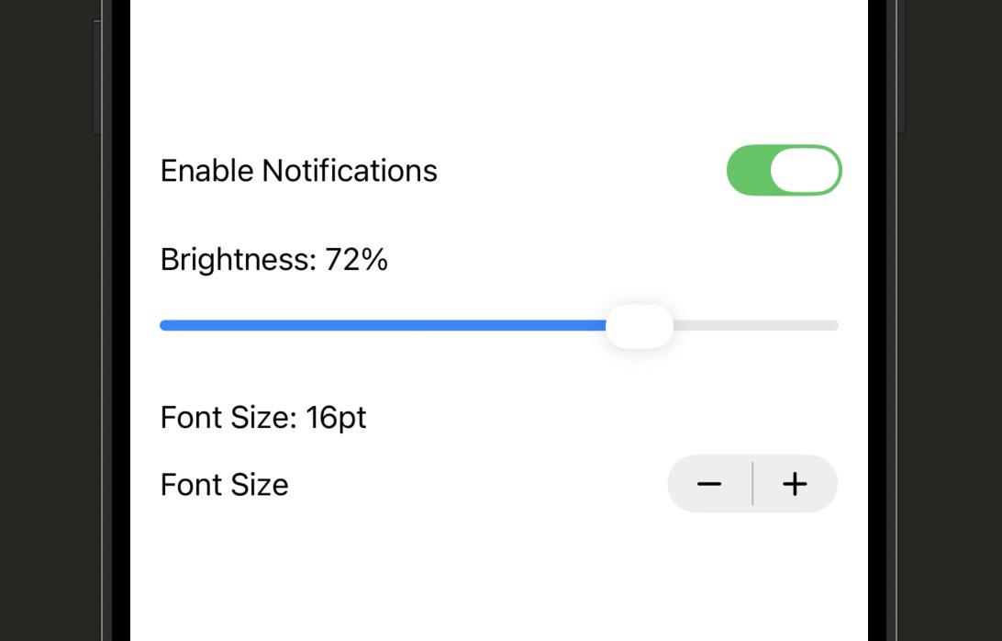The image size is (1002, 641).
Task: Tap the plus button to increase font size
Action: tap(795, 484)
